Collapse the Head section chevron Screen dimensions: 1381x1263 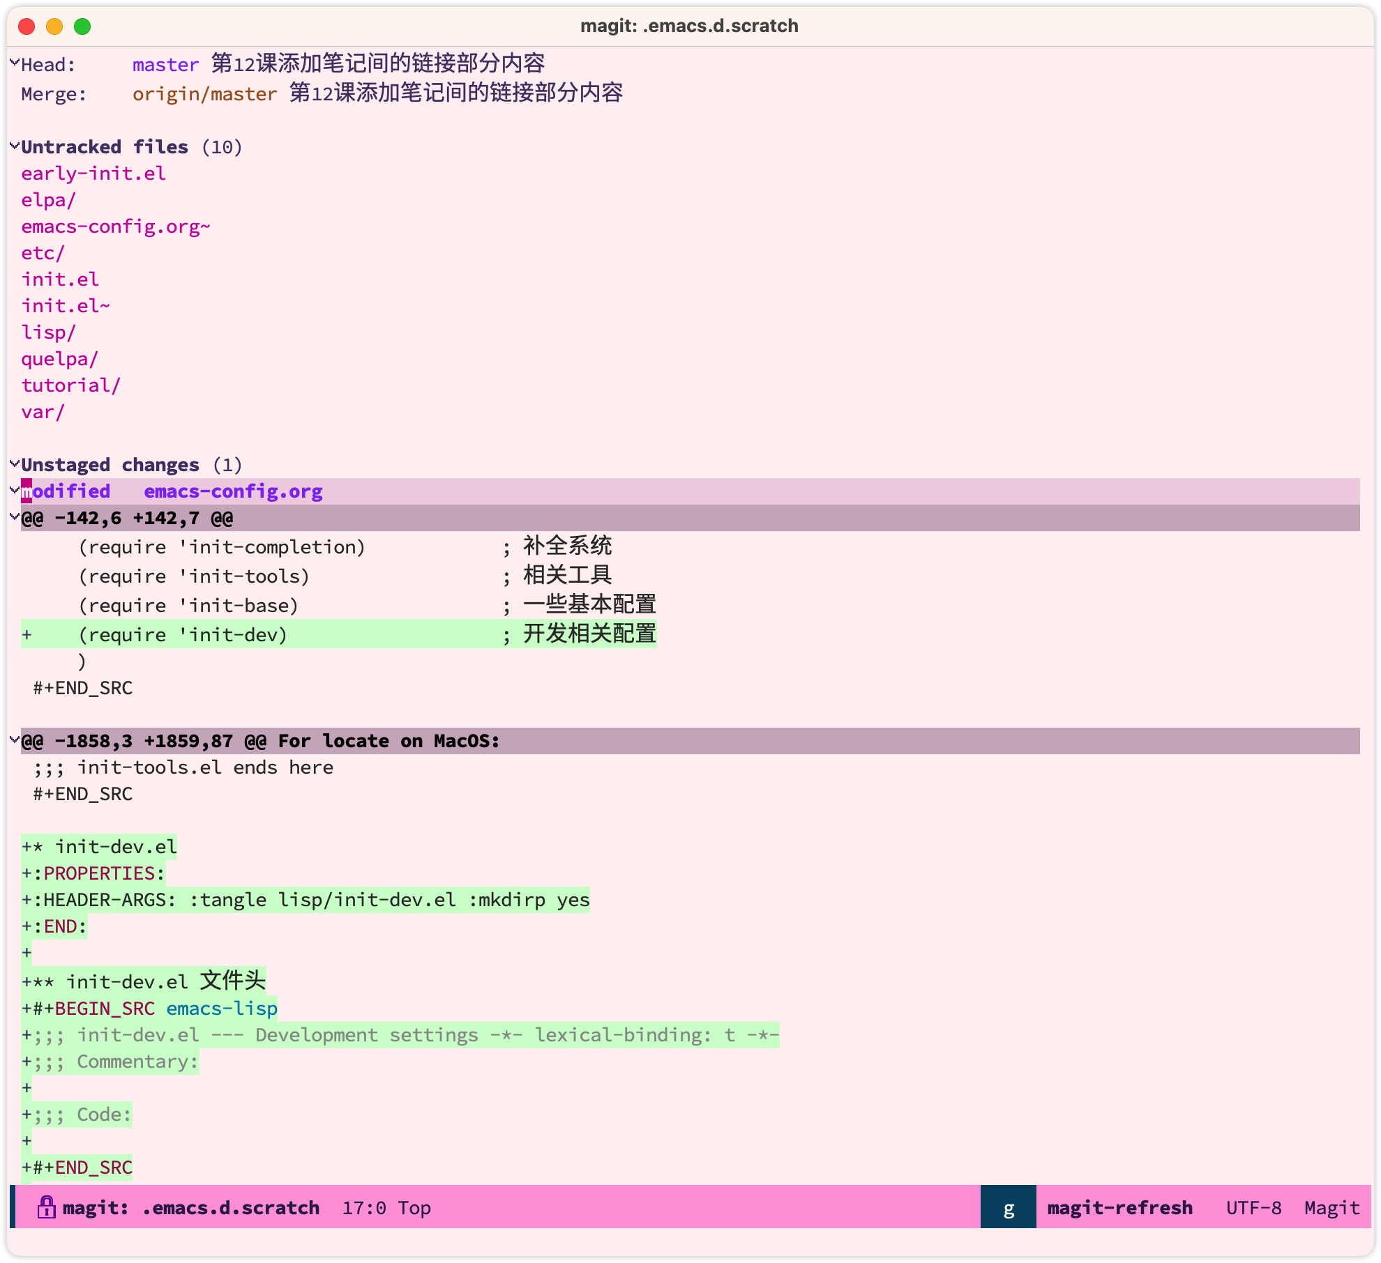click(14, 63)
